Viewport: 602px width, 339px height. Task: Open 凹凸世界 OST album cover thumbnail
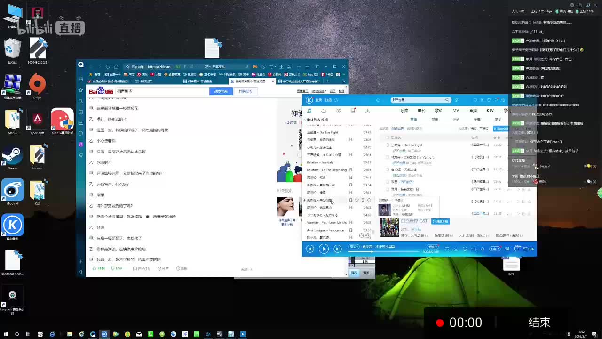click(x=389, y=227)
